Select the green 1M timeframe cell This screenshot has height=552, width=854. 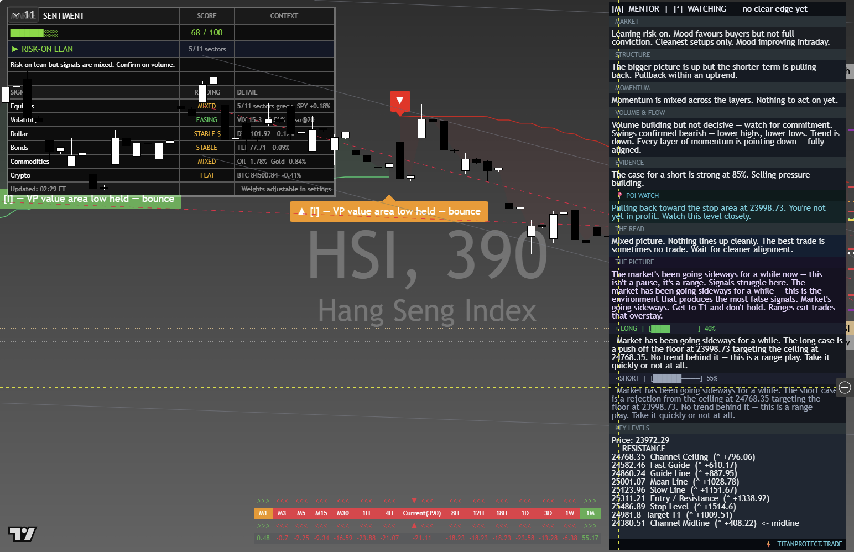[590, 513]
